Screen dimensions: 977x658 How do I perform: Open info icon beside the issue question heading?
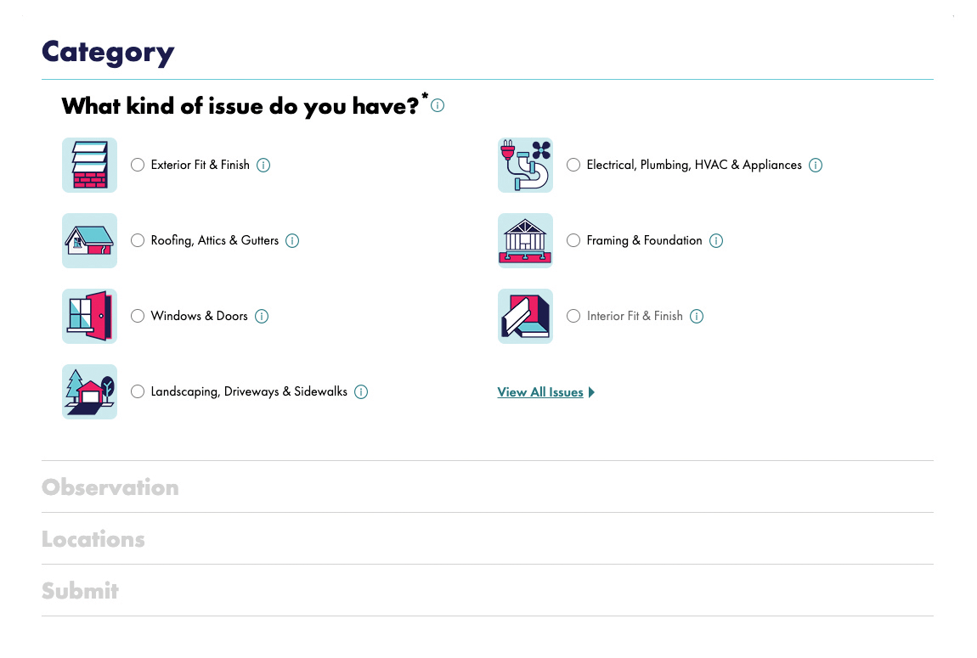438,106
